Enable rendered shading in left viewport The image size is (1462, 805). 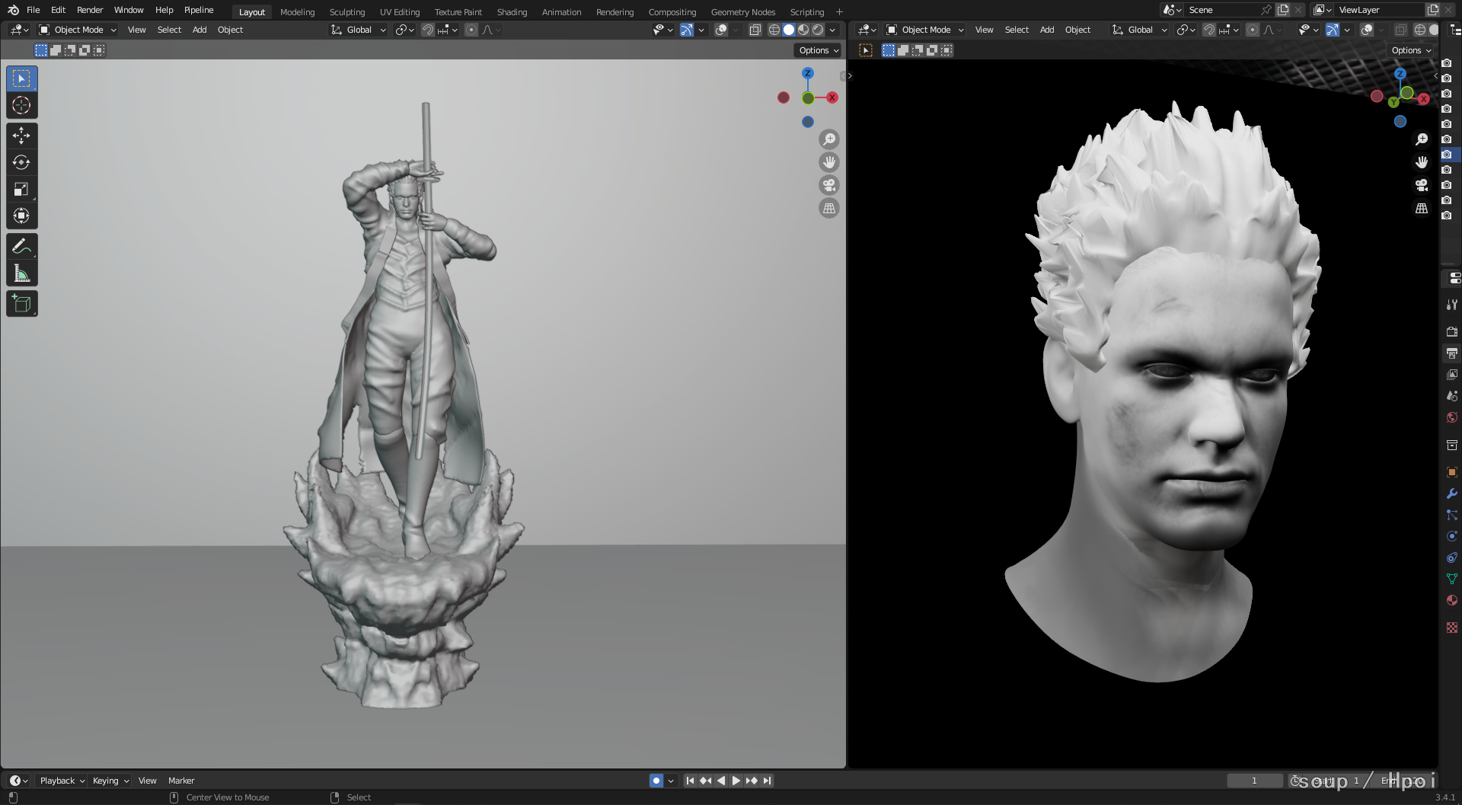coord(818,30)
